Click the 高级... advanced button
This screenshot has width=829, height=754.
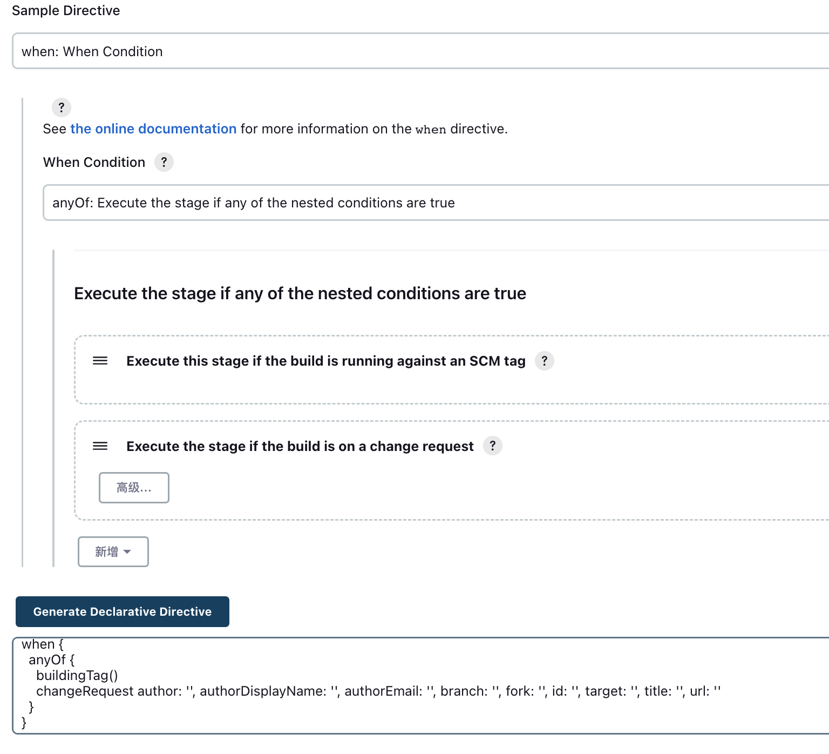(134, 488)
